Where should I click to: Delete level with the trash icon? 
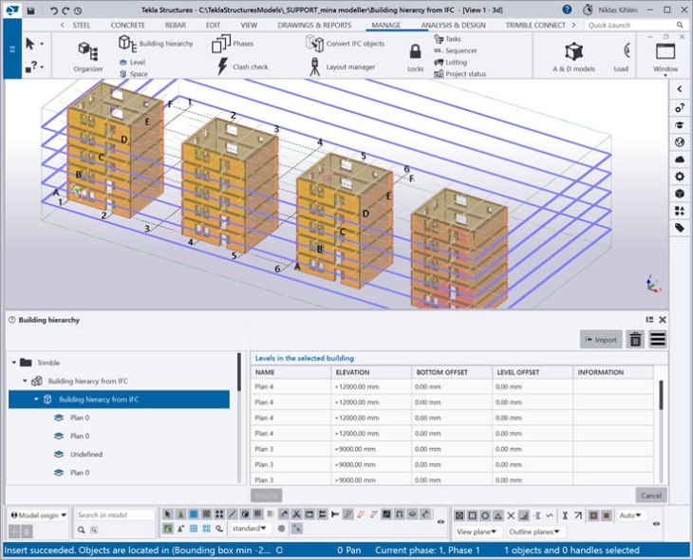coord(635,339)
